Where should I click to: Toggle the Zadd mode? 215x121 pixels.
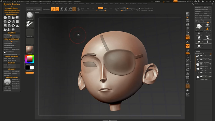pyautogui.click(x=100, y=8)
